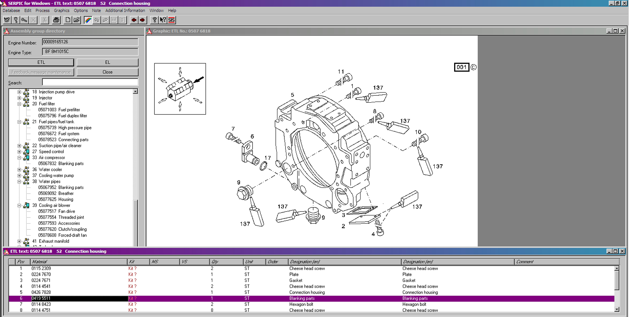Image resolution: width=629 pixels, height=317 pixels.
Task: Expand the 18 Injection pump drive node
Action: click(x=19, y=92)
